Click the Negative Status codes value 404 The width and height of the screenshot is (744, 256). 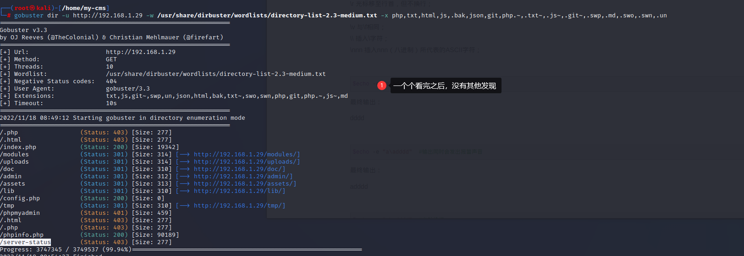pyautogui.click(x=111, y=81)
